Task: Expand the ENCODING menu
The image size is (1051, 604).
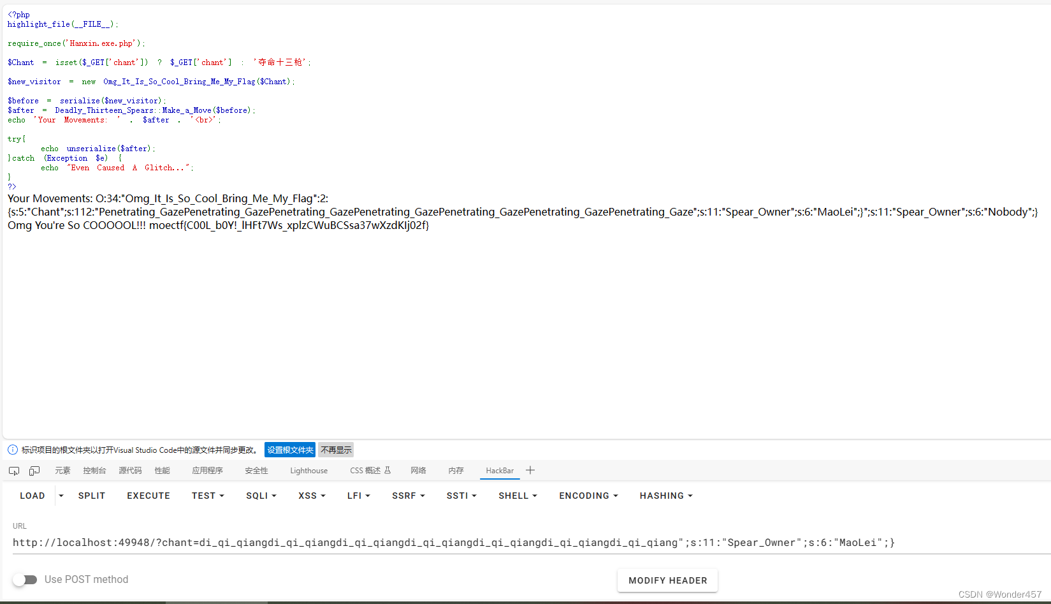Action: [x=587, y=496]
